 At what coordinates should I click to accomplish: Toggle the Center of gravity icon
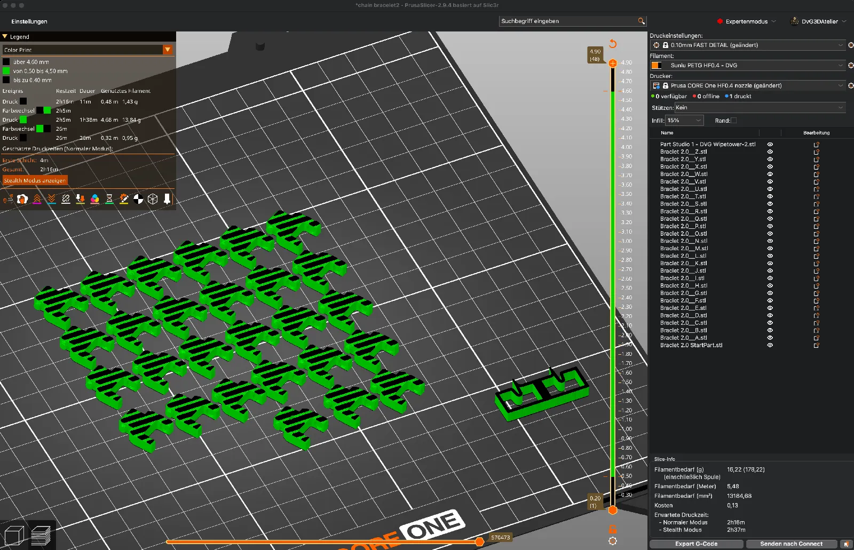tap(138, 199)
